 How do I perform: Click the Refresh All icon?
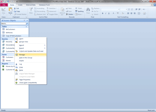[62, 10]
